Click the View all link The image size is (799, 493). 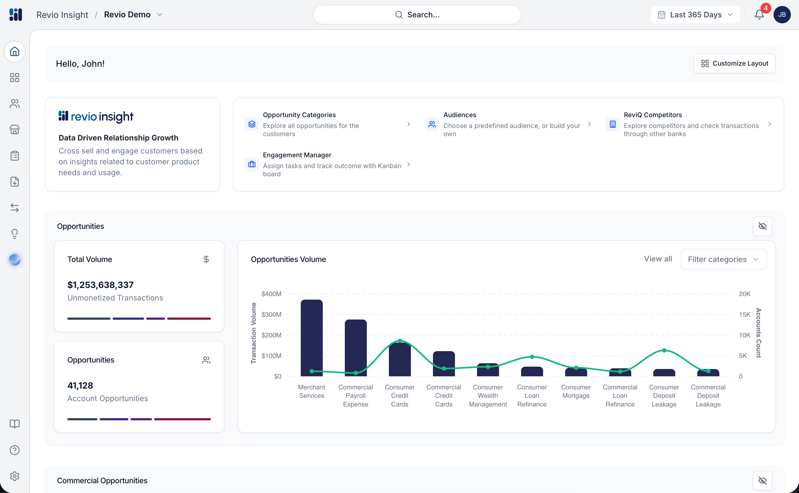pyautogui.click(x=658, y=259)
